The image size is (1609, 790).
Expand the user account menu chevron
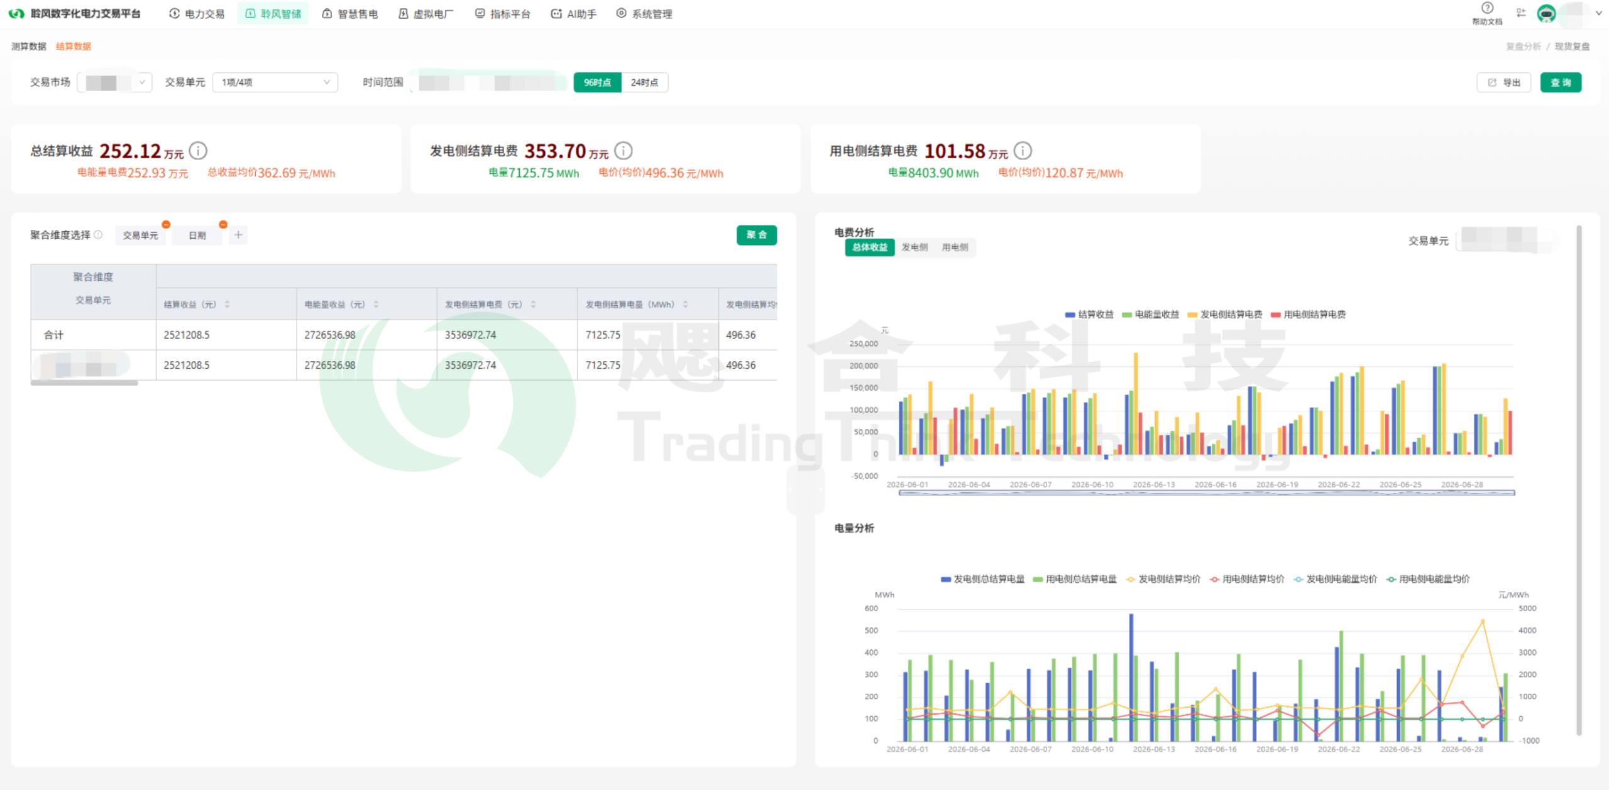pos(1598,13)
